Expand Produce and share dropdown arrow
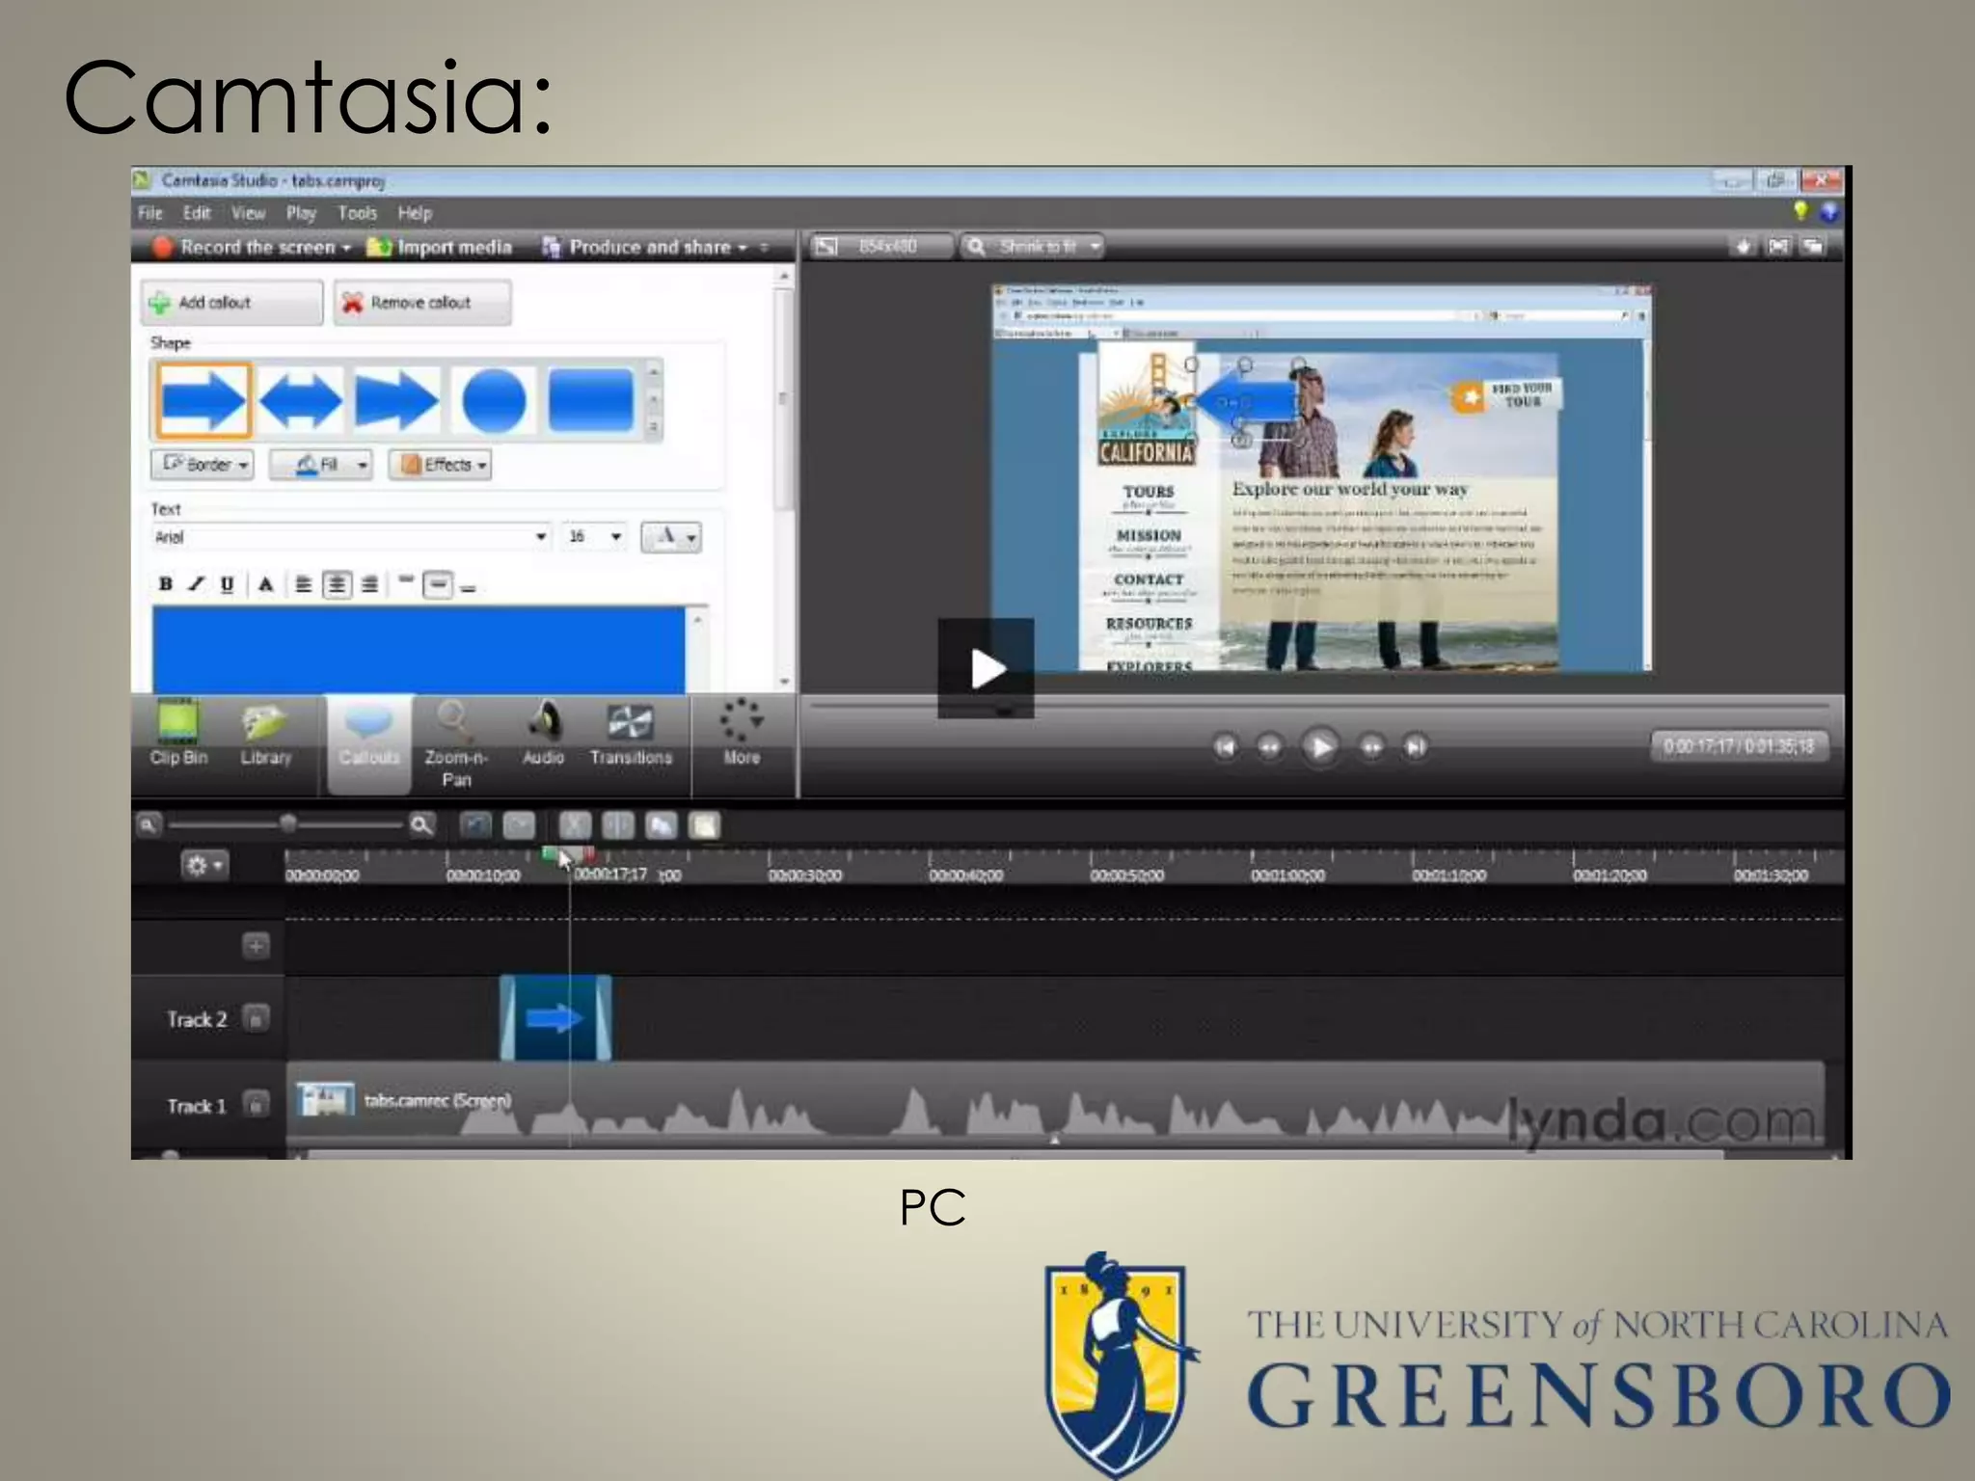The width and height of the screenshot is (1975, 1481). coord(743,248)
